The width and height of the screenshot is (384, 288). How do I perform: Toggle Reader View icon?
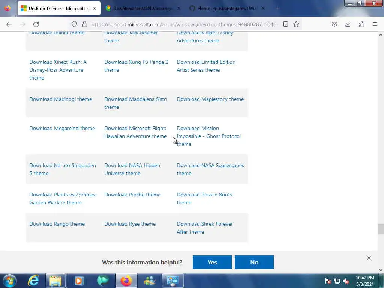[285, 24]
